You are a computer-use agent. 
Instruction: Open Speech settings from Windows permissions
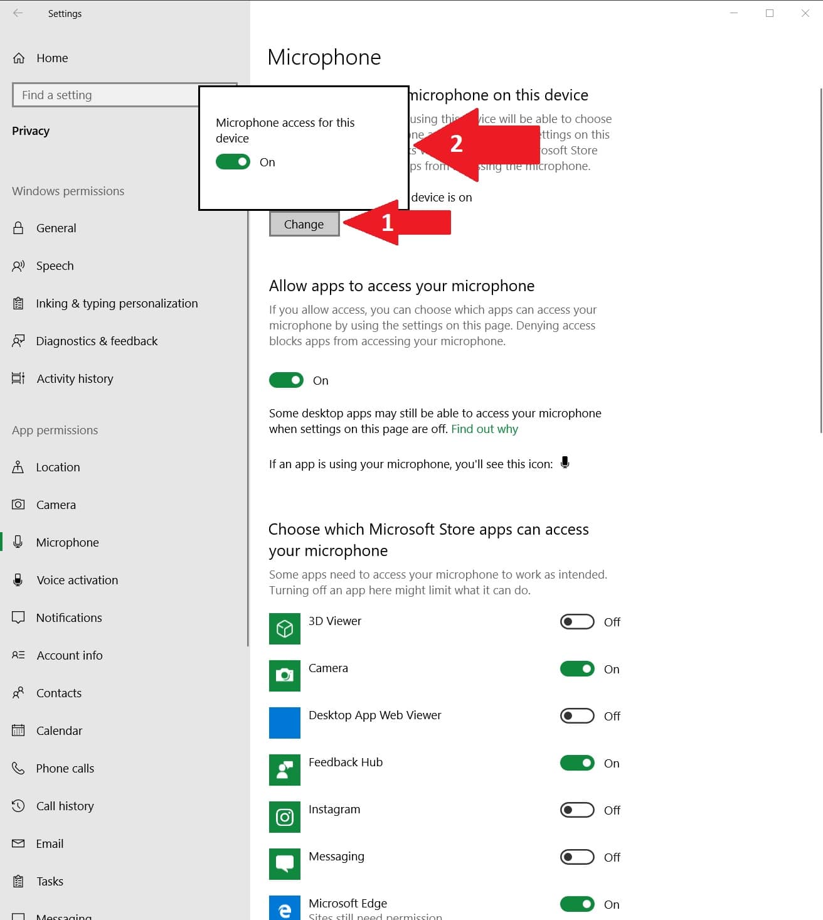[x=55, y=265]
